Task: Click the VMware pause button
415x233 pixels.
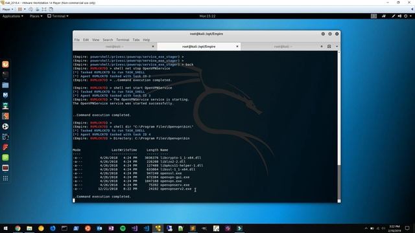Action: pyautogui.click(x=20, y=9)
